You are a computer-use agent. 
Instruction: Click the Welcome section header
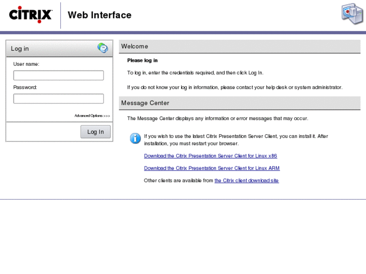(x=240, y=46)
